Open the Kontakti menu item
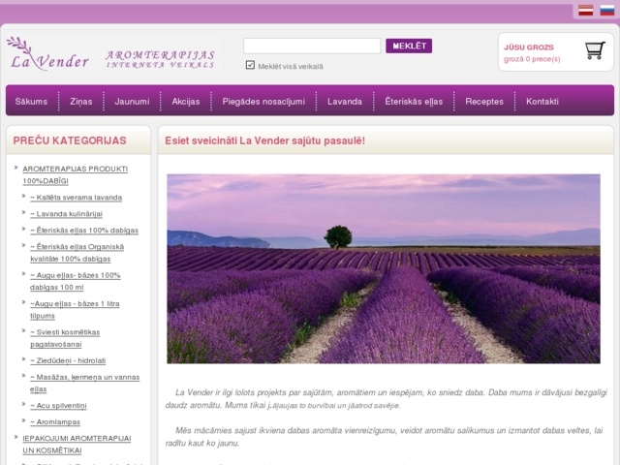 click(542, 101)
